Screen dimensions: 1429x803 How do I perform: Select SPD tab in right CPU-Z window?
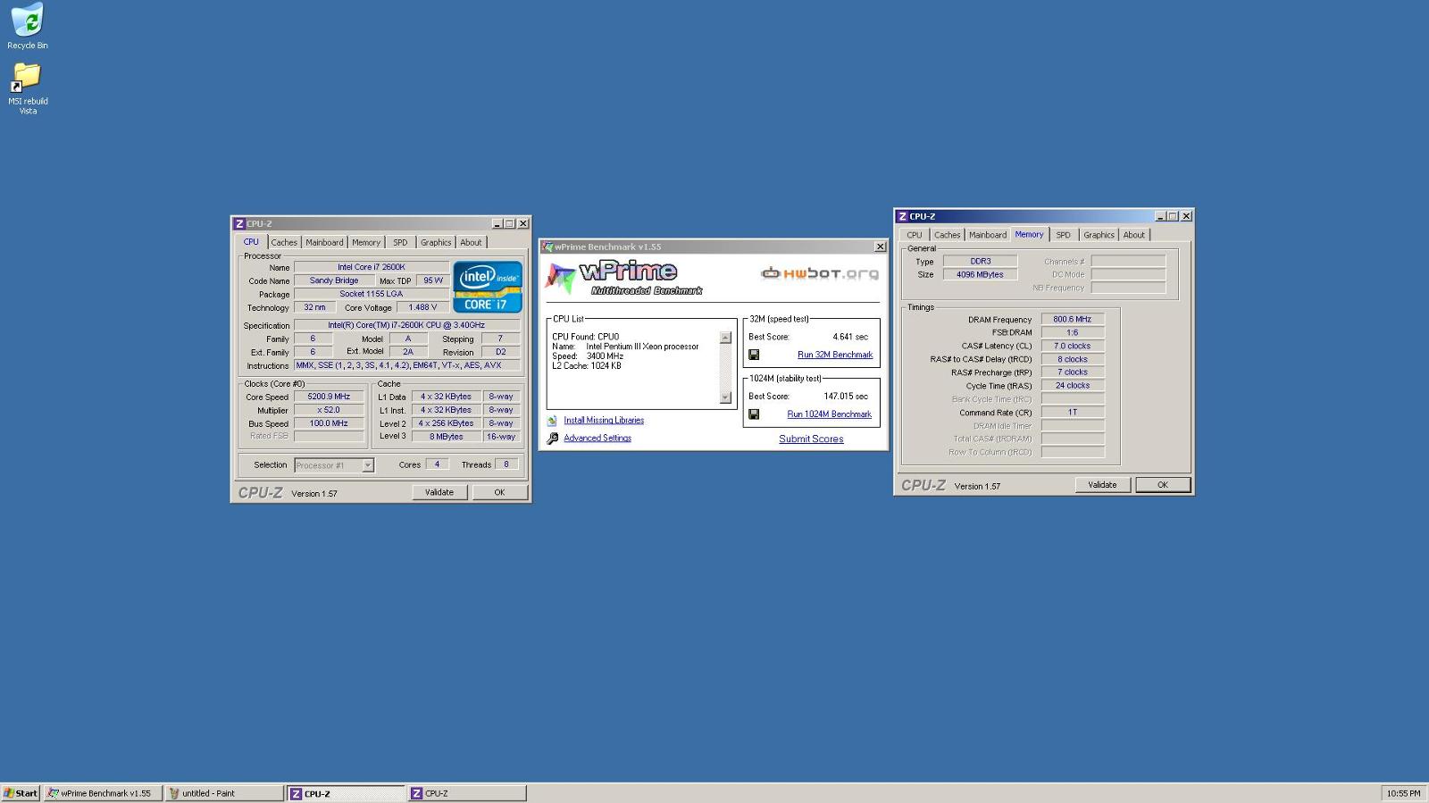[1063, 235]
